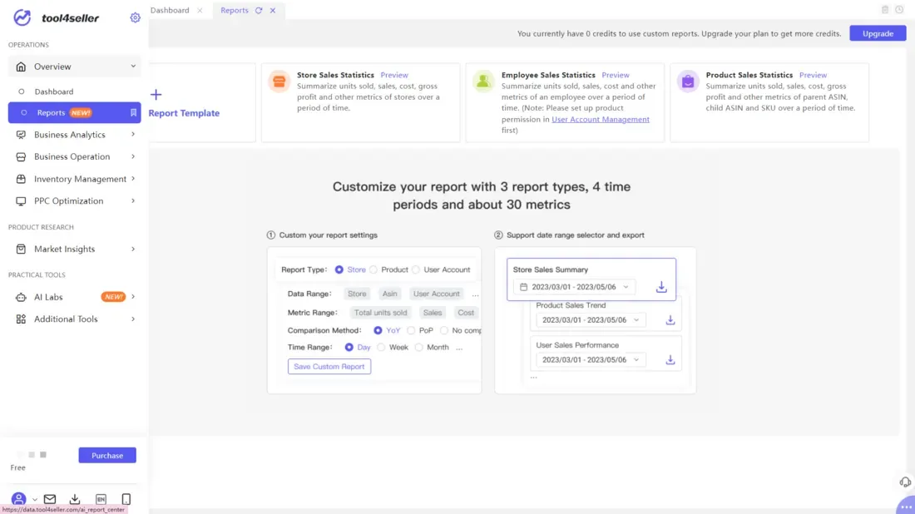The height and width of the screenshot is (514, 915).
Task: Click the Additional Tools grid icon
Action: coord(21,319)
